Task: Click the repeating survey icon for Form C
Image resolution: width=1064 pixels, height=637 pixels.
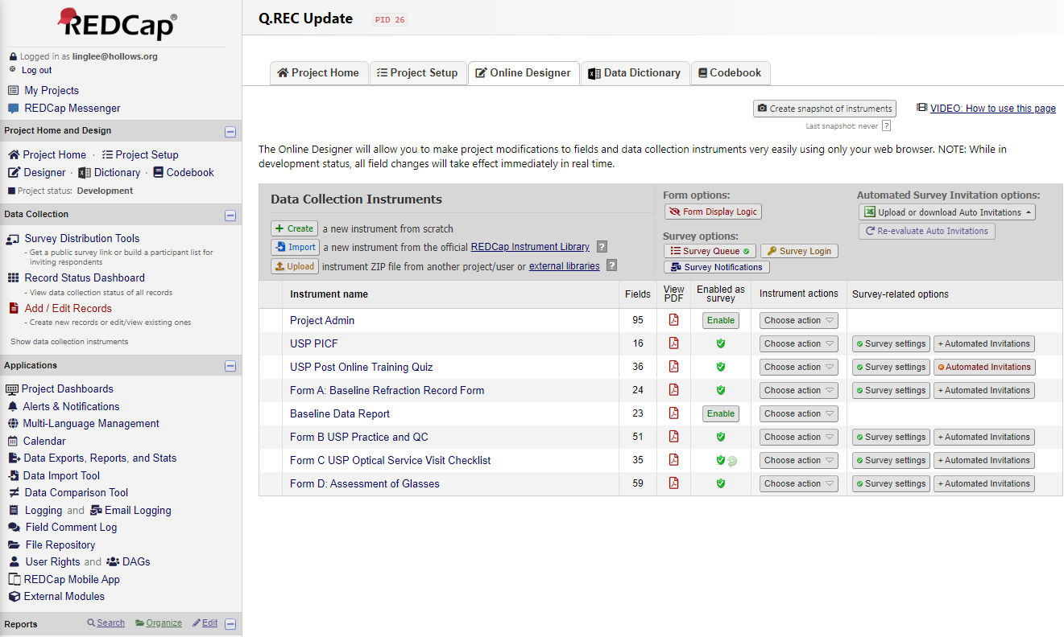Action: pos(732,461)
